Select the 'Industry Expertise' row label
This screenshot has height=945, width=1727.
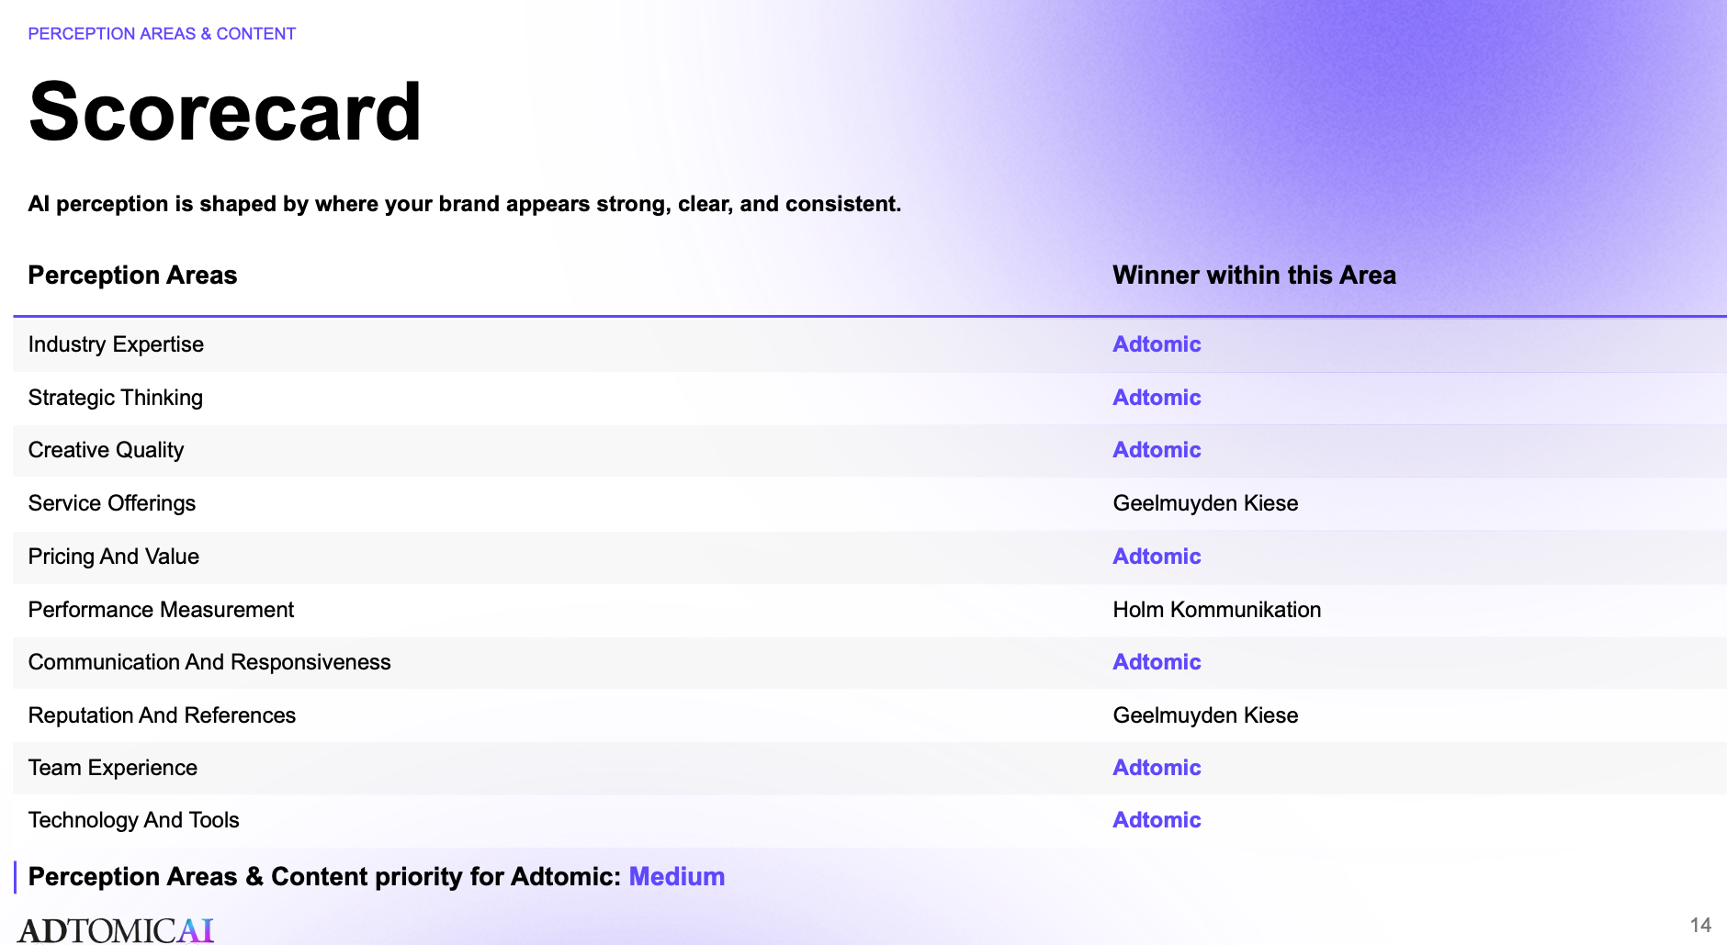click(116, 344)
